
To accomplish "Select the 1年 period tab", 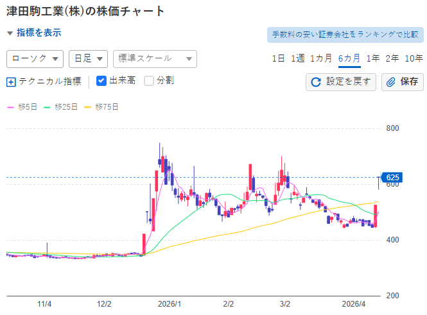I will point(373,58).
